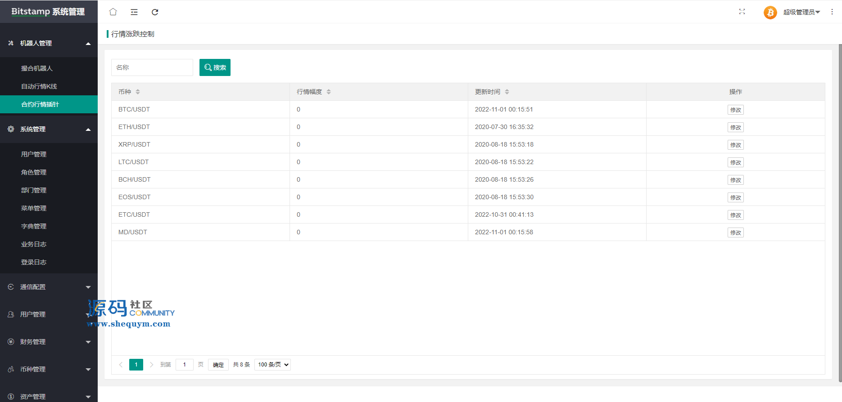Open 部门管理 menu item
Screen dimensions: 842x402
(49, 190)
